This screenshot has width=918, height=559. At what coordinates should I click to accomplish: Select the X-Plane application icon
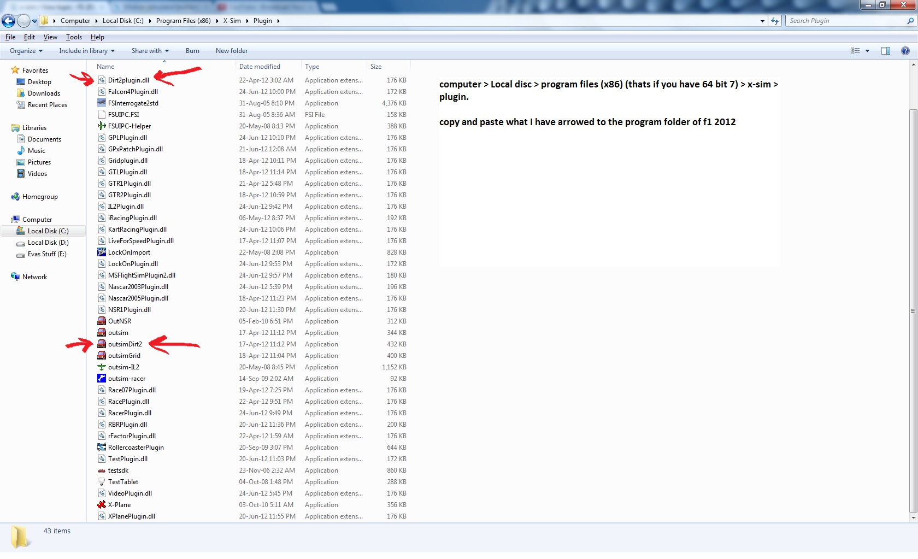tap(102, 505)
